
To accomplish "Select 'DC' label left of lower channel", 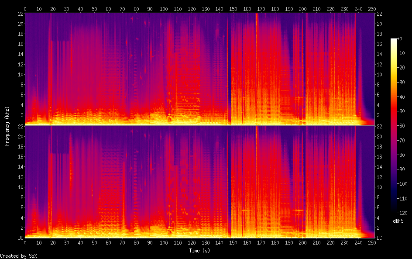I will click(21, 238).
